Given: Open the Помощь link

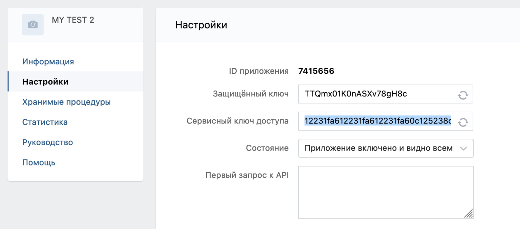Looking at the screenshot, I should click(x=39, y=163).
